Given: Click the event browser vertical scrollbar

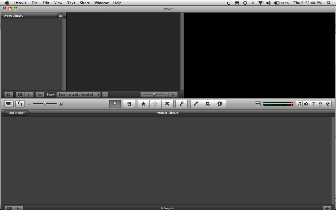Looking at the screenshot, I should tap(182, 51).
